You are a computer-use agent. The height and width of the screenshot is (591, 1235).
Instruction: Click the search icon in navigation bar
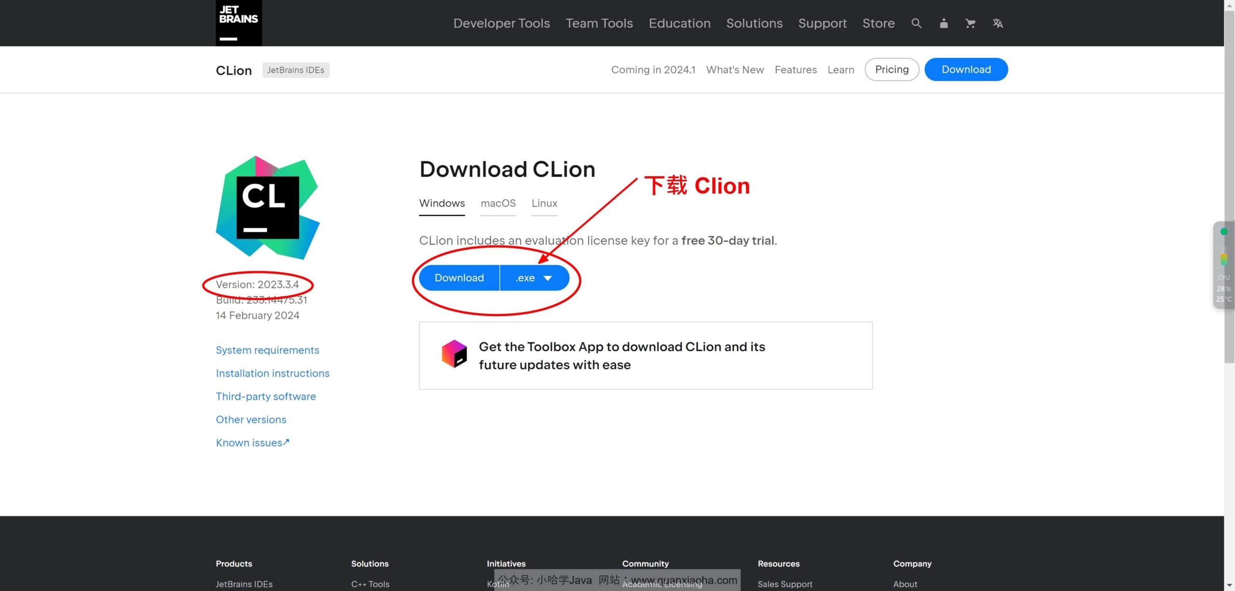(x=916, y=23)
